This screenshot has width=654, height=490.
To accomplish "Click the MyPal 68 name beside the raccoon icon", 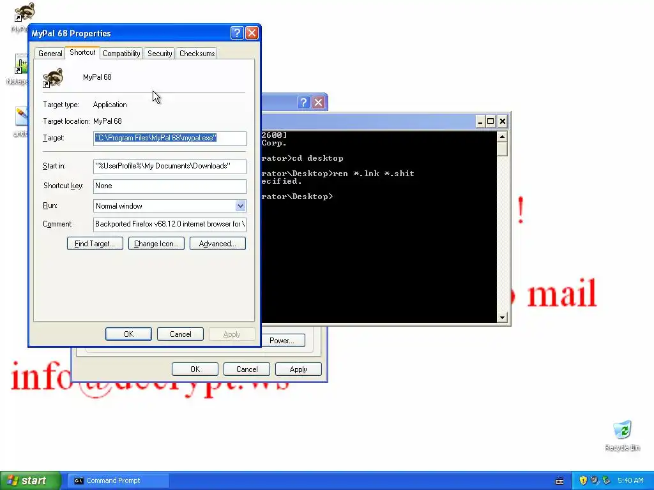I will [x=97, y=77].
